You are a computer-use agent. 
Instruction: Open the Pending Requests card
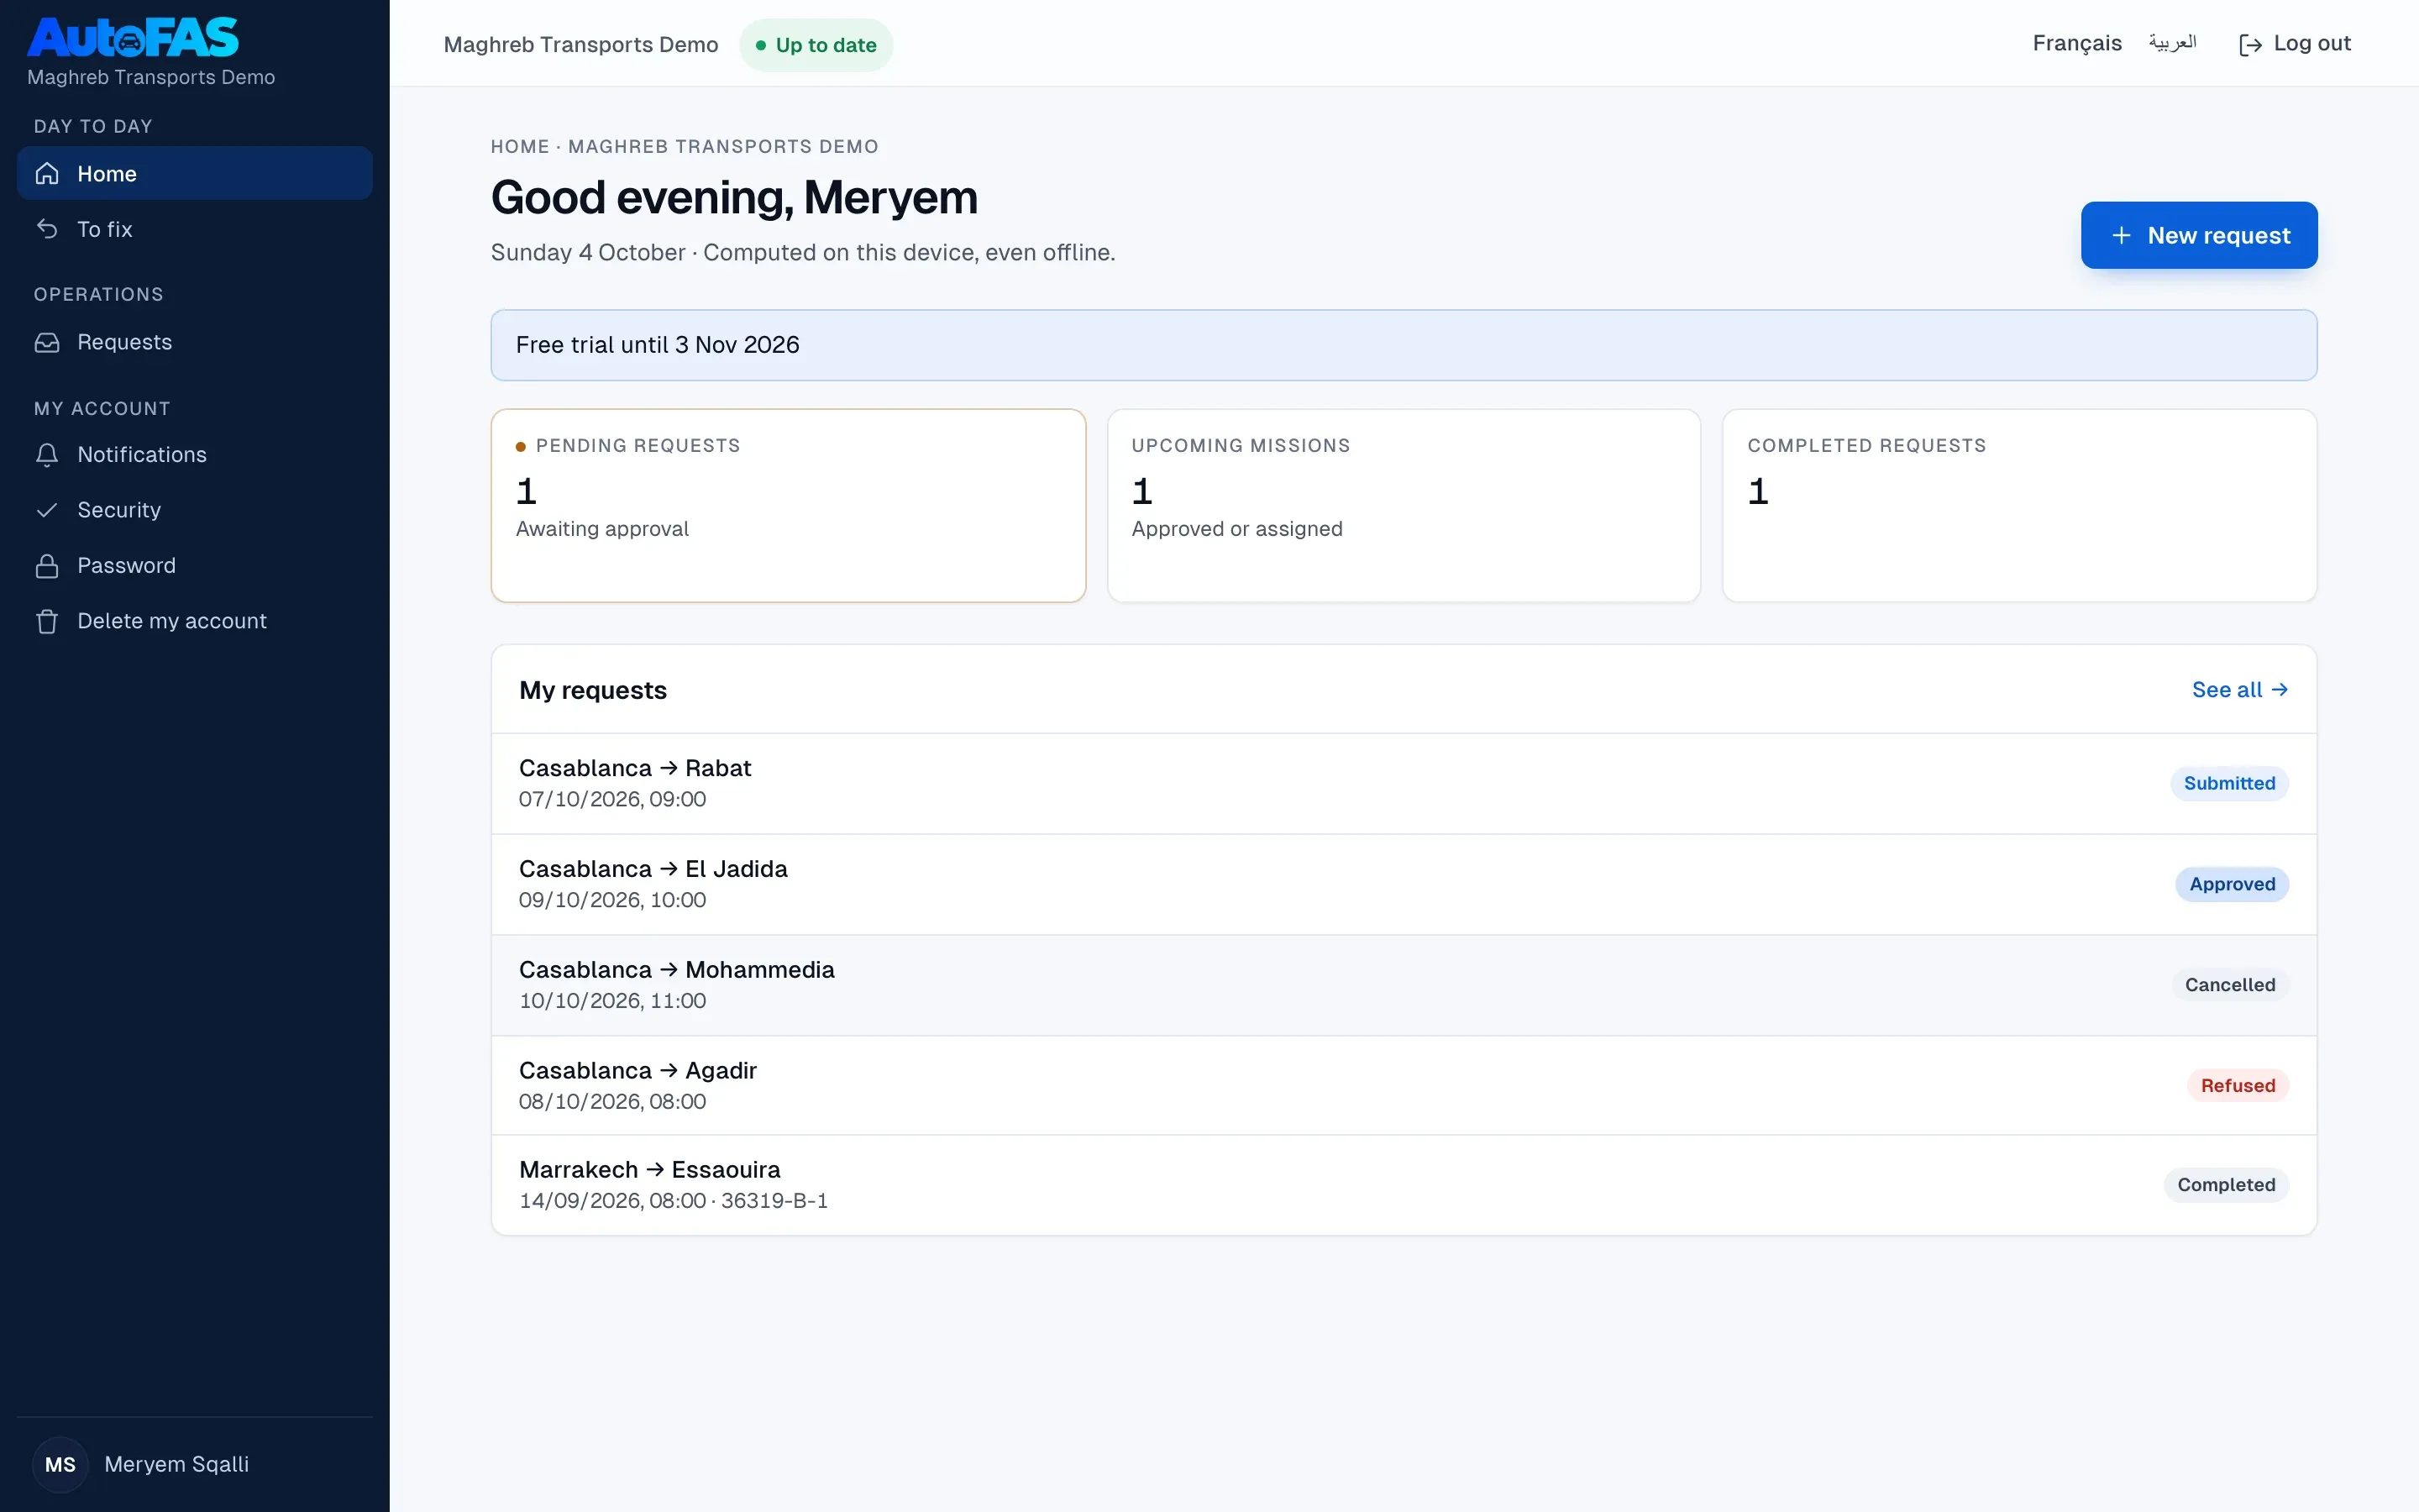(x=788, y=505)
